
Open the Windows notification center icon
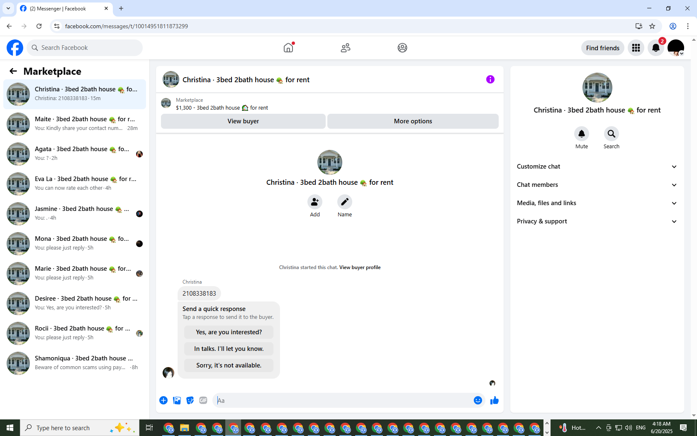[683, 428]
